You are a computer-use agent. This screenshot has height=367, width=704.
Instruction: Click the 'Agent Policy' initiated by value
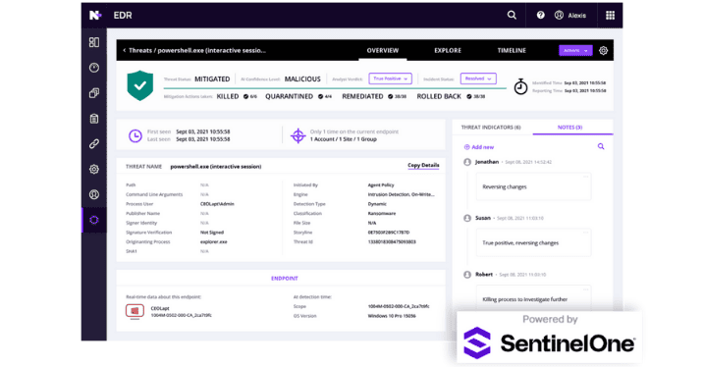pos(381,185)
